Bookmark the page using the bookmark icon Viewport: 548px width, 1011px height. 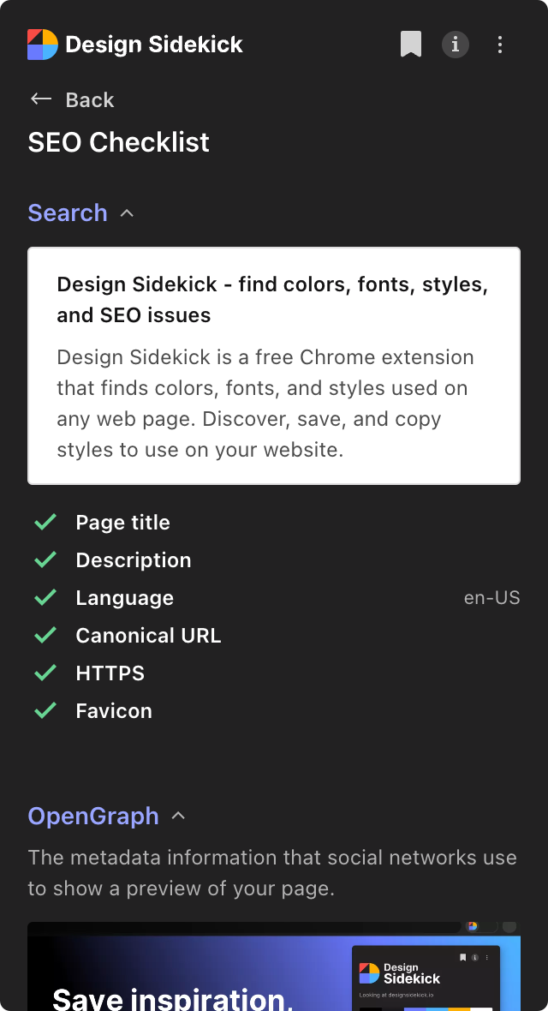tap(411, 44)
